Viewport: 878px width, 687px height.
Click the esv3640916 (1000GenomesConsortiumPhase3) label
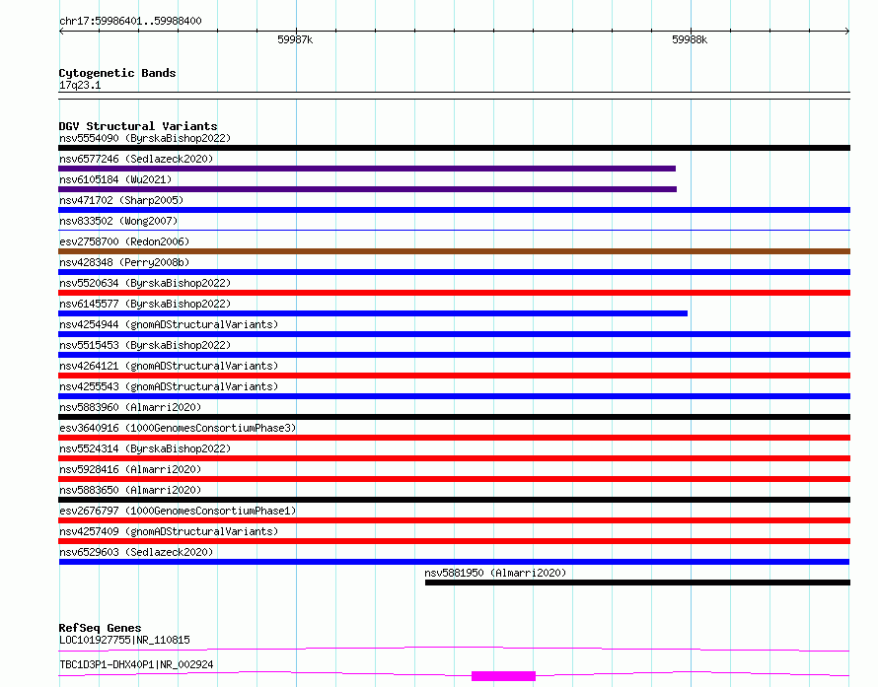point(178,428)
